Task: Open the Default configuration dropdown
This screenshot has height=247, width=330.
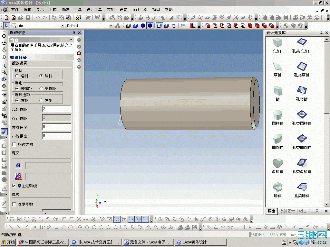Action: (x=111, y=26)
